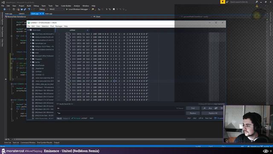This screenshot has width=273, height=154.
Task: Click the Find button in Atom
Action: pos(193,108)
